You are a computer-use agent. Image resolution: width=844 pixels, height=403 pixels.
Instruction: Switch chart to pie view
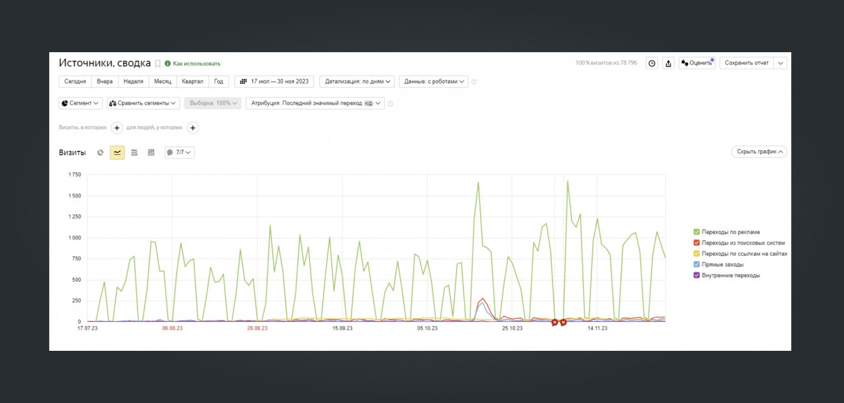click(100, 152)
